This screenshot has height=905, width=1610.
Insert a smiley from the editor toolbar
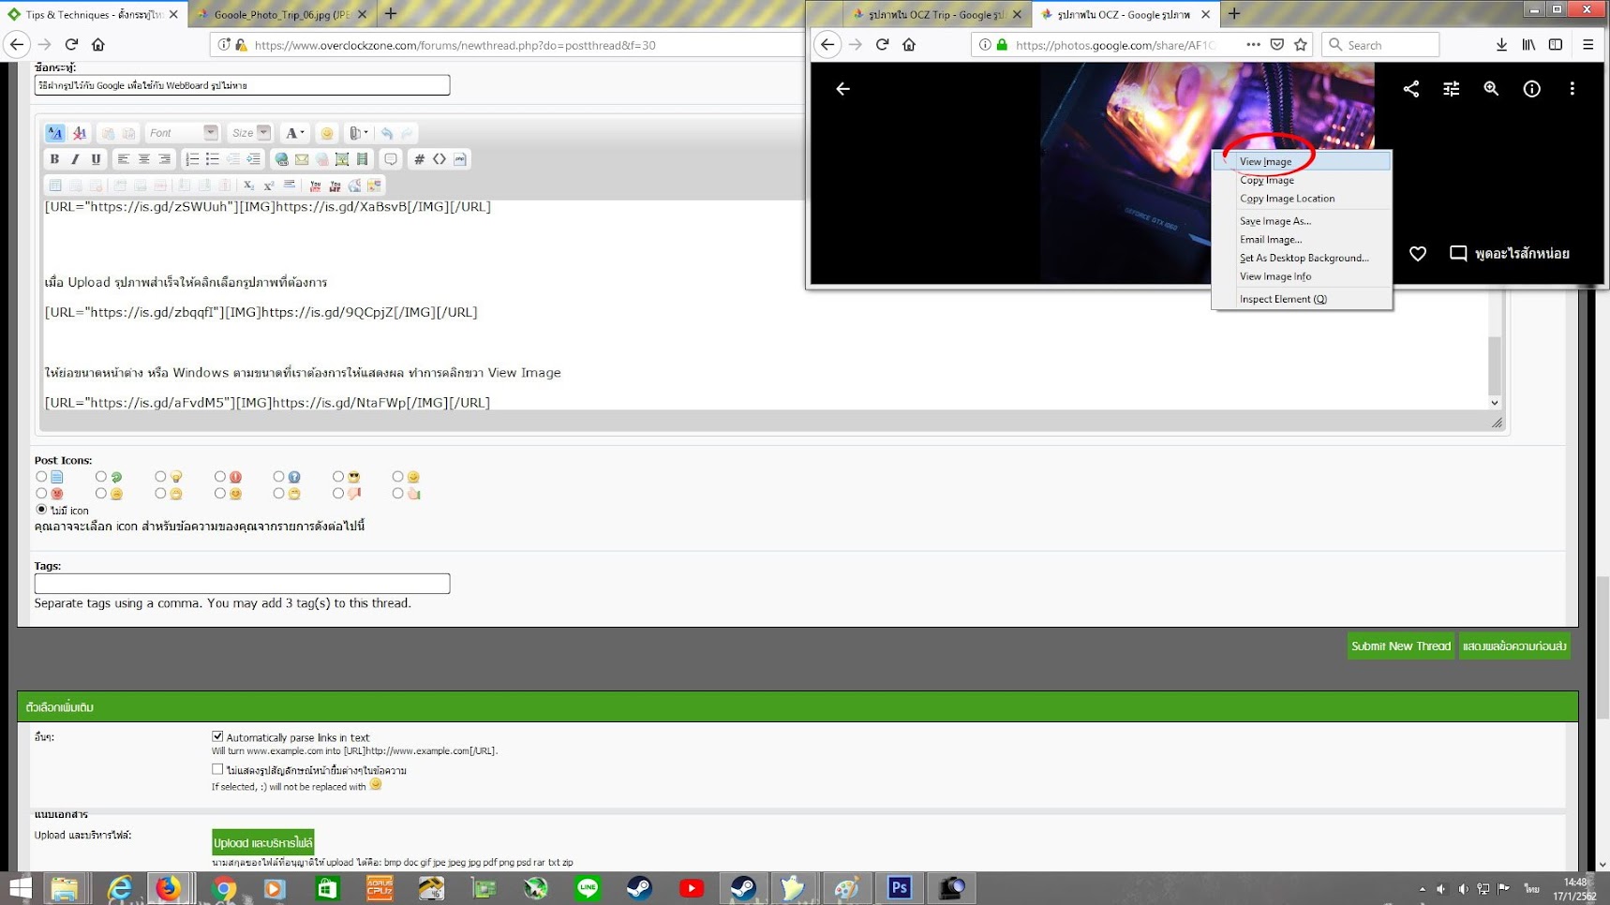326,133
